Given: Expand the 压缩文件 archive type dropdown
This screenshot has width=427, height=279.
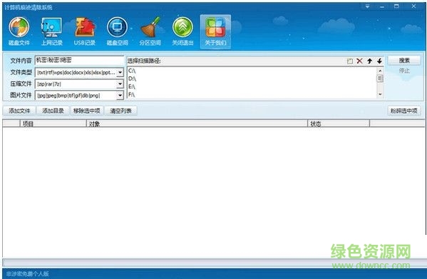Looking at the screenshot, I should (120, 84).
